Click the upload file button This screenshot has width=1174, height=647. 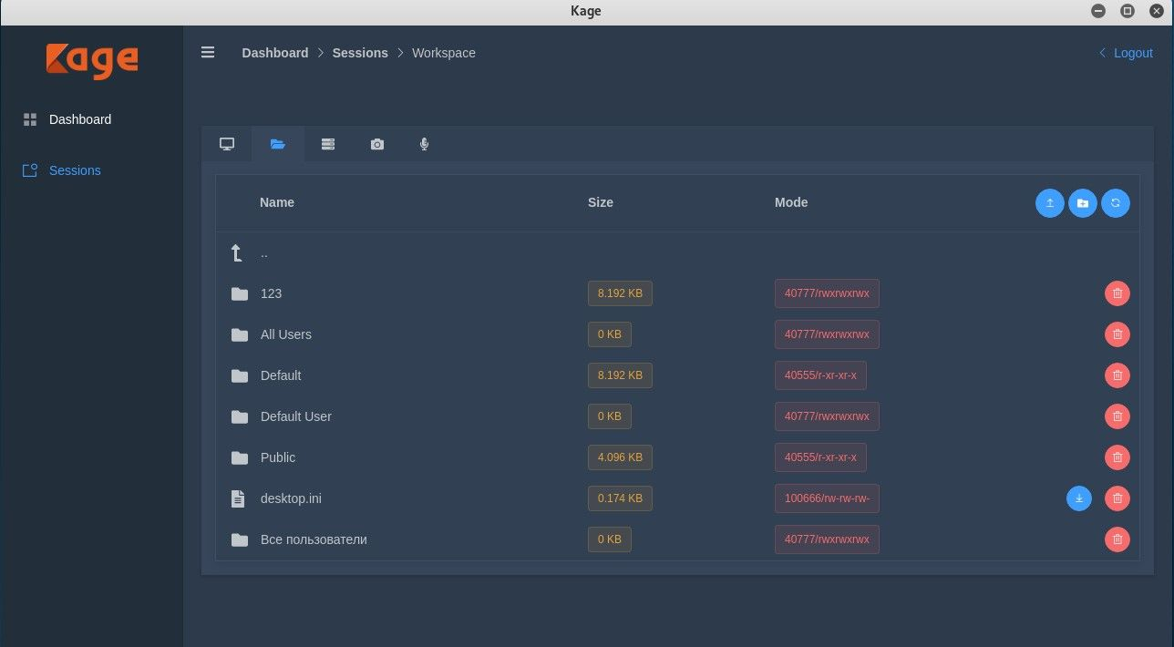click(1050, 203)
